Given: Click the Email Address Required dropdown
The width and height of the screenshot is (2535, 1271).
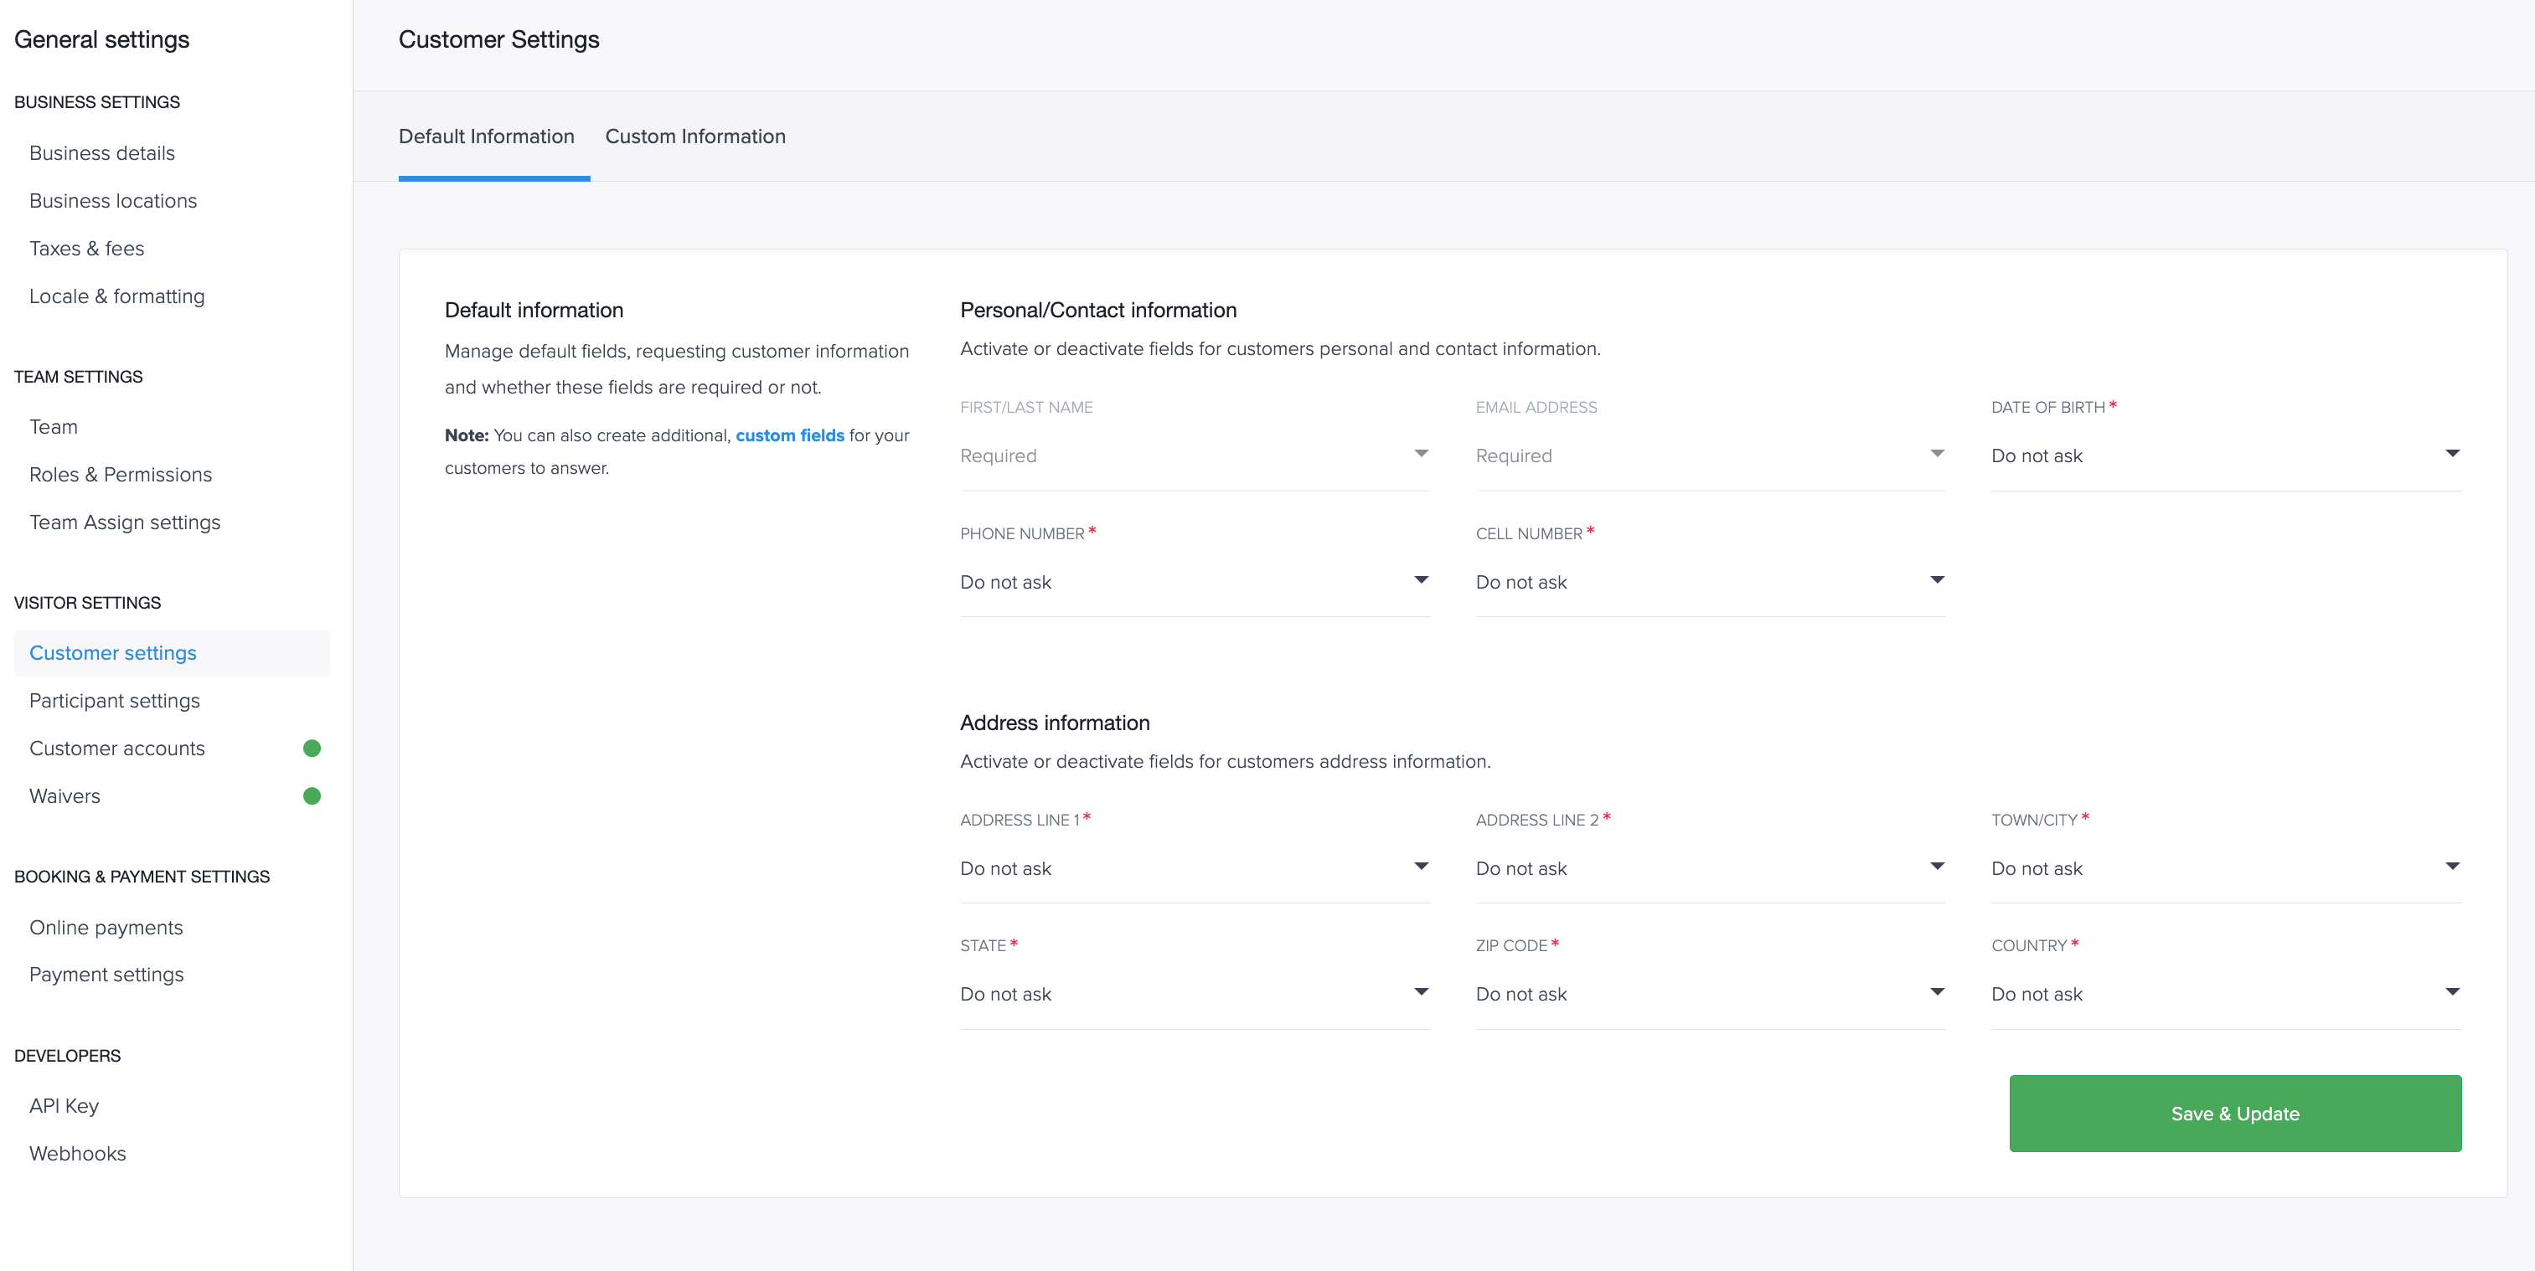Looking at the screenshot, I should [x=1711, y=455].
